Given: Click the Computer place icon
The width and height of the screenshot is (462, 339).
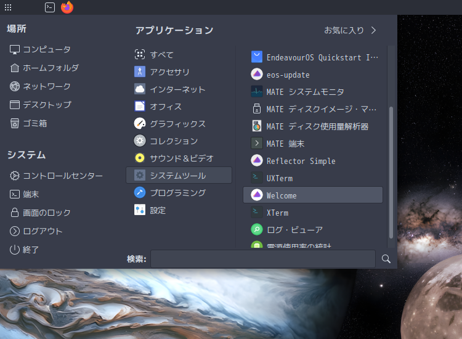Looking at the screenshot, I should tap(15, 49).
